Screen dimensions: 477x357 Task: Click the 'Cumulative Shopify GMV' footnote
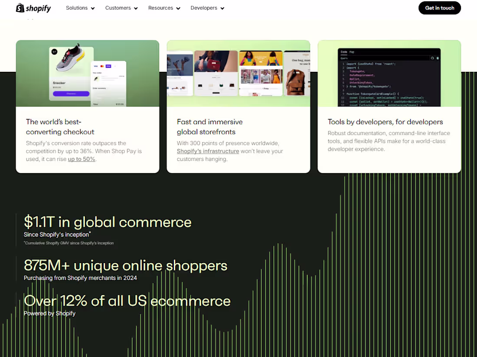pyautogui.click(x=69, y=243)
